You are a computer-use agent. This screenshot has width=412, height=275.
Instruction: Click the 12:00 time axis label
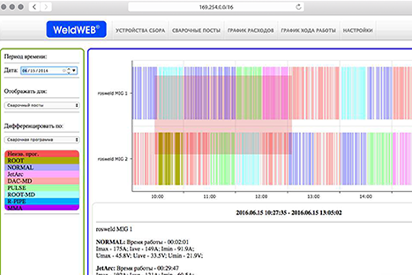pos(261,196)
